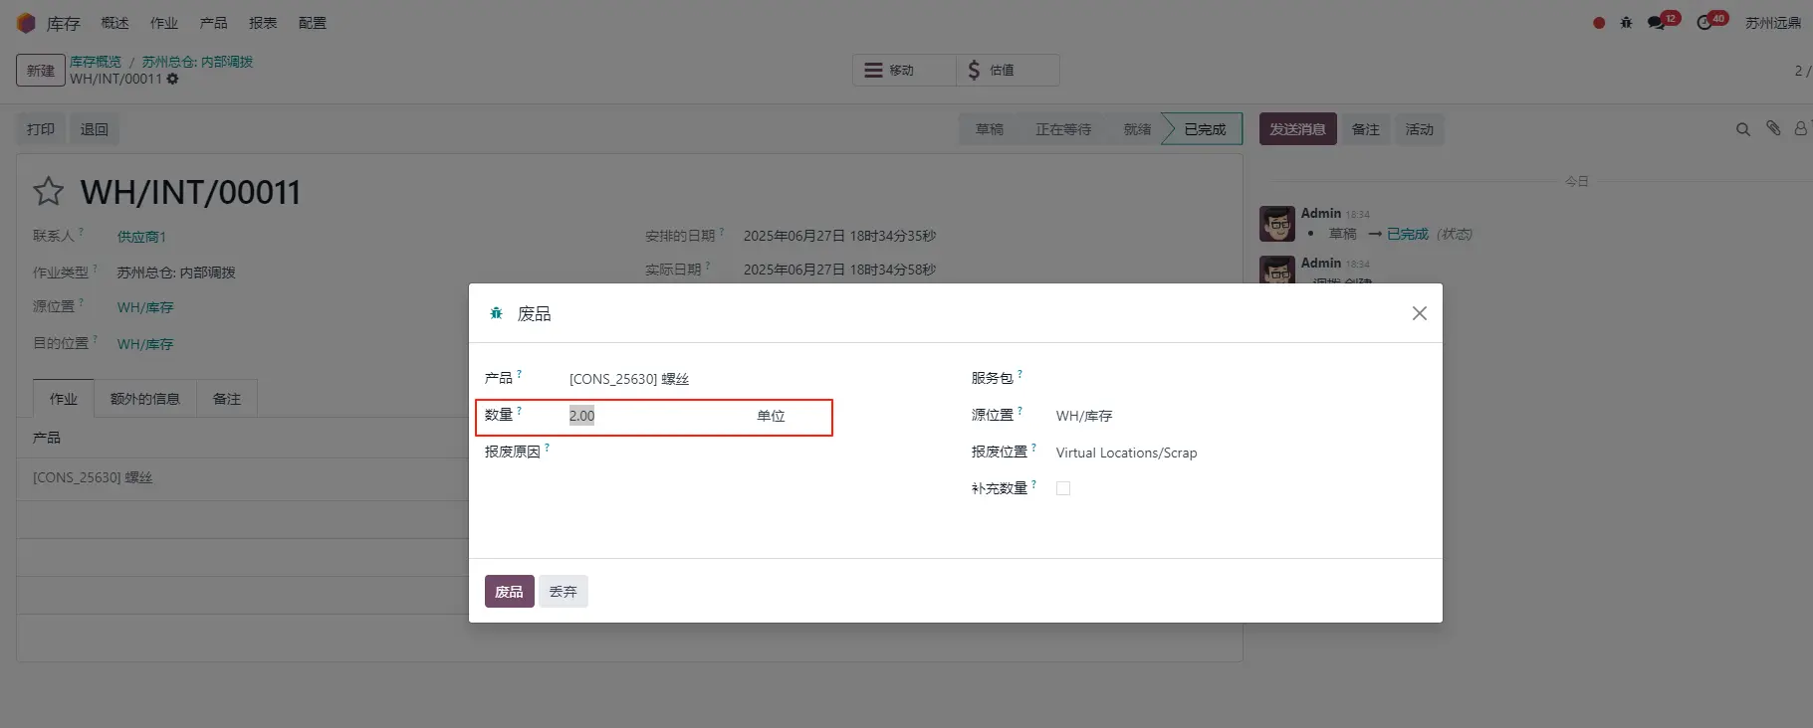The image size is (1813, 728).
Task: Click the Odoo inventory app logo
Action: coord(26,23)
